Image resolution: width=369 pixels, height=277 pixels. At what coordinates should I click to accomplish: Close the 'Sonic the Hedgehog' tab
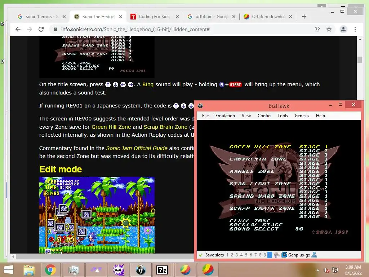[121, 17]
